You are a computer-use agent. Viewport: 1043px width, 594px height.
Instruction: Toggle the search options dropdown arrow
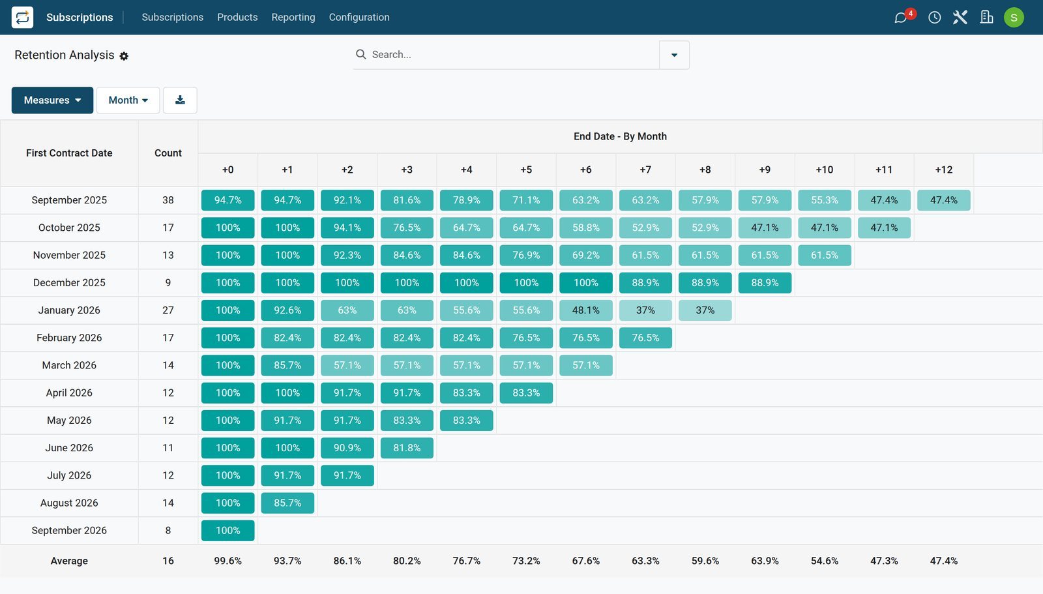tap(674, 55)
